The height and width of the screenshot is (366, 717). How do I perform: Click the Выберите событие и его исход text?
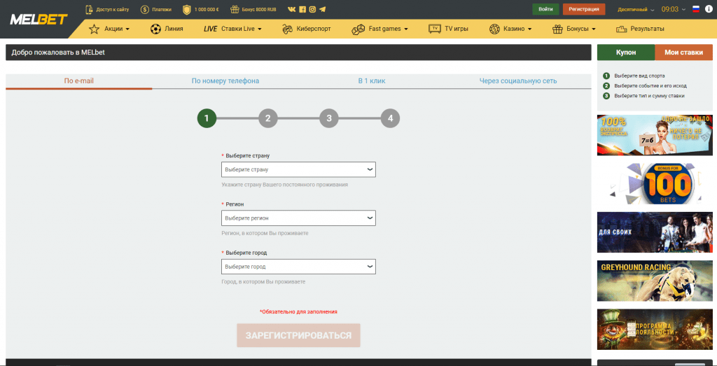650,86
